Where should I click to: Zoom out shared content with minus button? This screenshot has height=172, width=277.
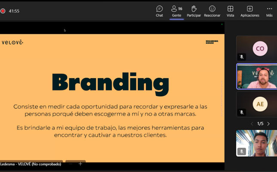pyautogui.click(x=71, y=164)
